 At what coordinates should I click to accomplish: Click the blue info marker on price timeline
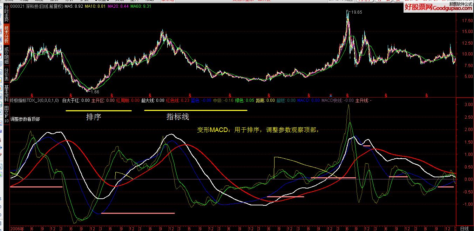(331, 95)
